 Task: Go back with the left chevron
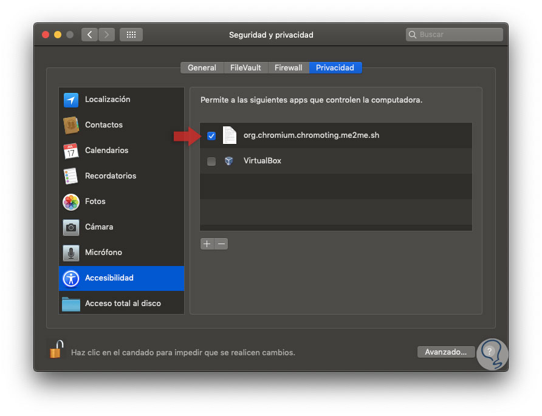[89, 35]
